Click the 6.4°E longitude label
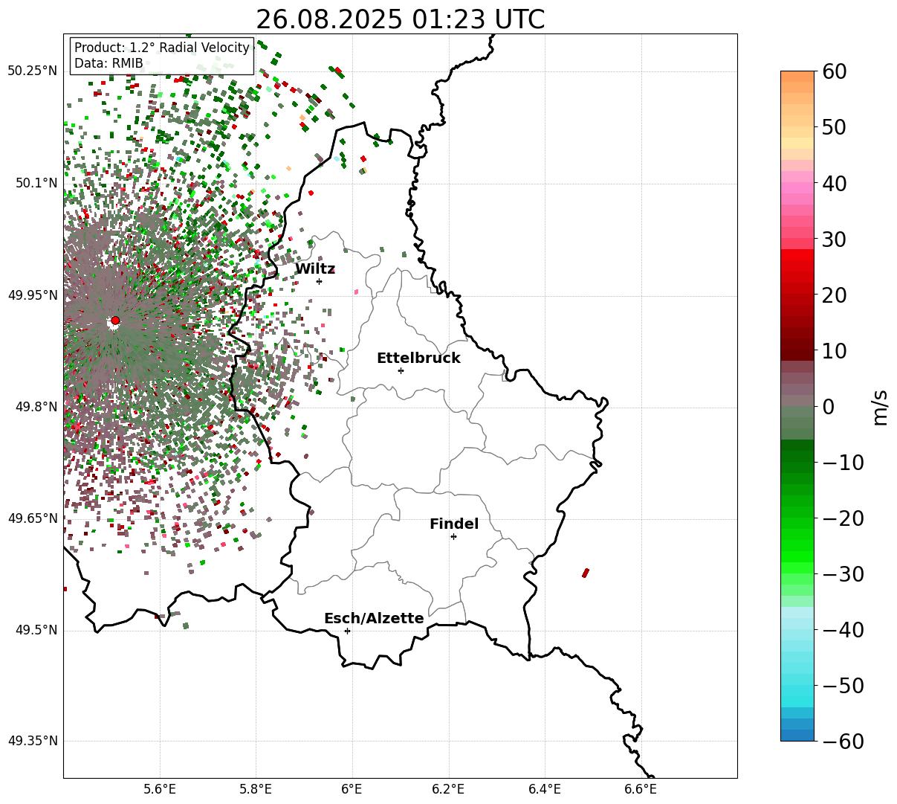The height and width of the screenshot is (804, 897). (x=545, y=790)
